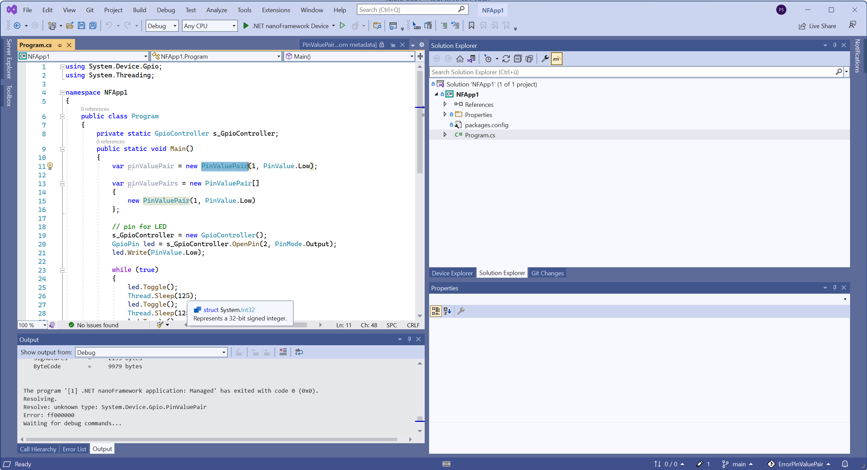Collapse all items in Solution Explorer
Image resolution: width=867 pixels, height=470 pixels.
click(x=518, y=58)
